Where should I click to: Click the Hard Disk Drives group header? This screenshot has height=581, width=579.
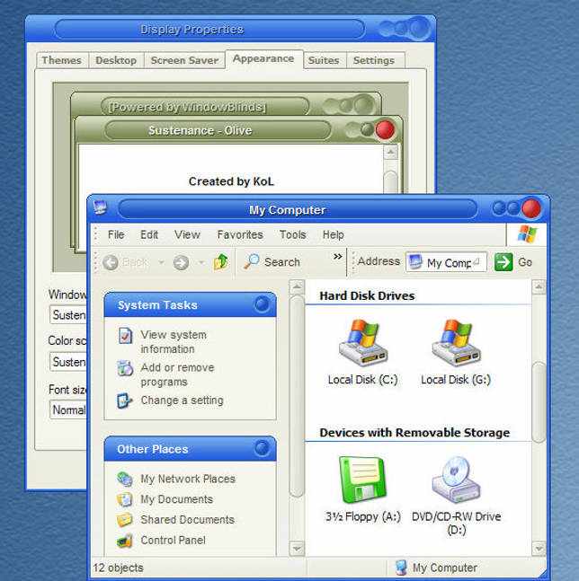point(367,295)
